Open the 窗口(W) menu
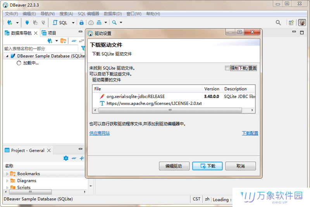This screenshot has width=310, height=207. [x=134, y=14]
